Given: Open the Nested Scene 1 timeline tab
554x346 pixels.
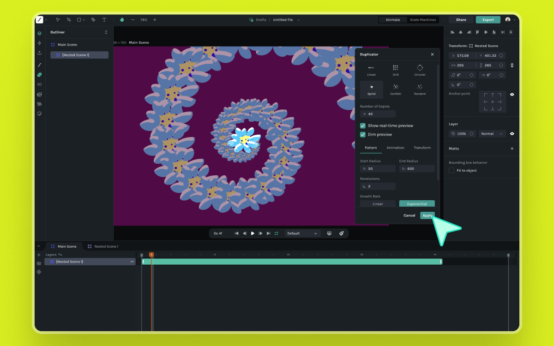Looking at the screenshot, I should point(103,246).
